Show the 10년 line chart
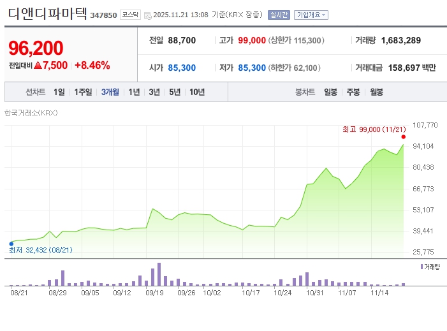Image resolution: width=447 pixels, height=331 pixels. [197, 92]
